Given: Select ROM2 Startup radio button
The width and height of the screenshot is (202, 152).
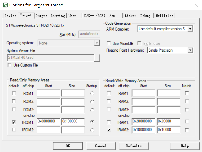Looking at the screenshot, I should pyautogui.click(x=92, y=102).
